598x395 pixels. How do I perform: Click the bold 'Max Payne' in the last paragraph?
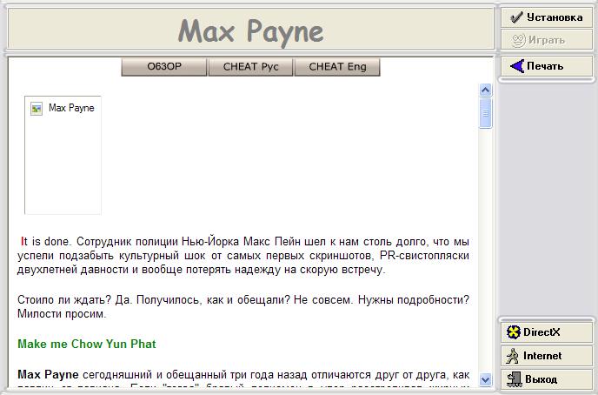48,375
